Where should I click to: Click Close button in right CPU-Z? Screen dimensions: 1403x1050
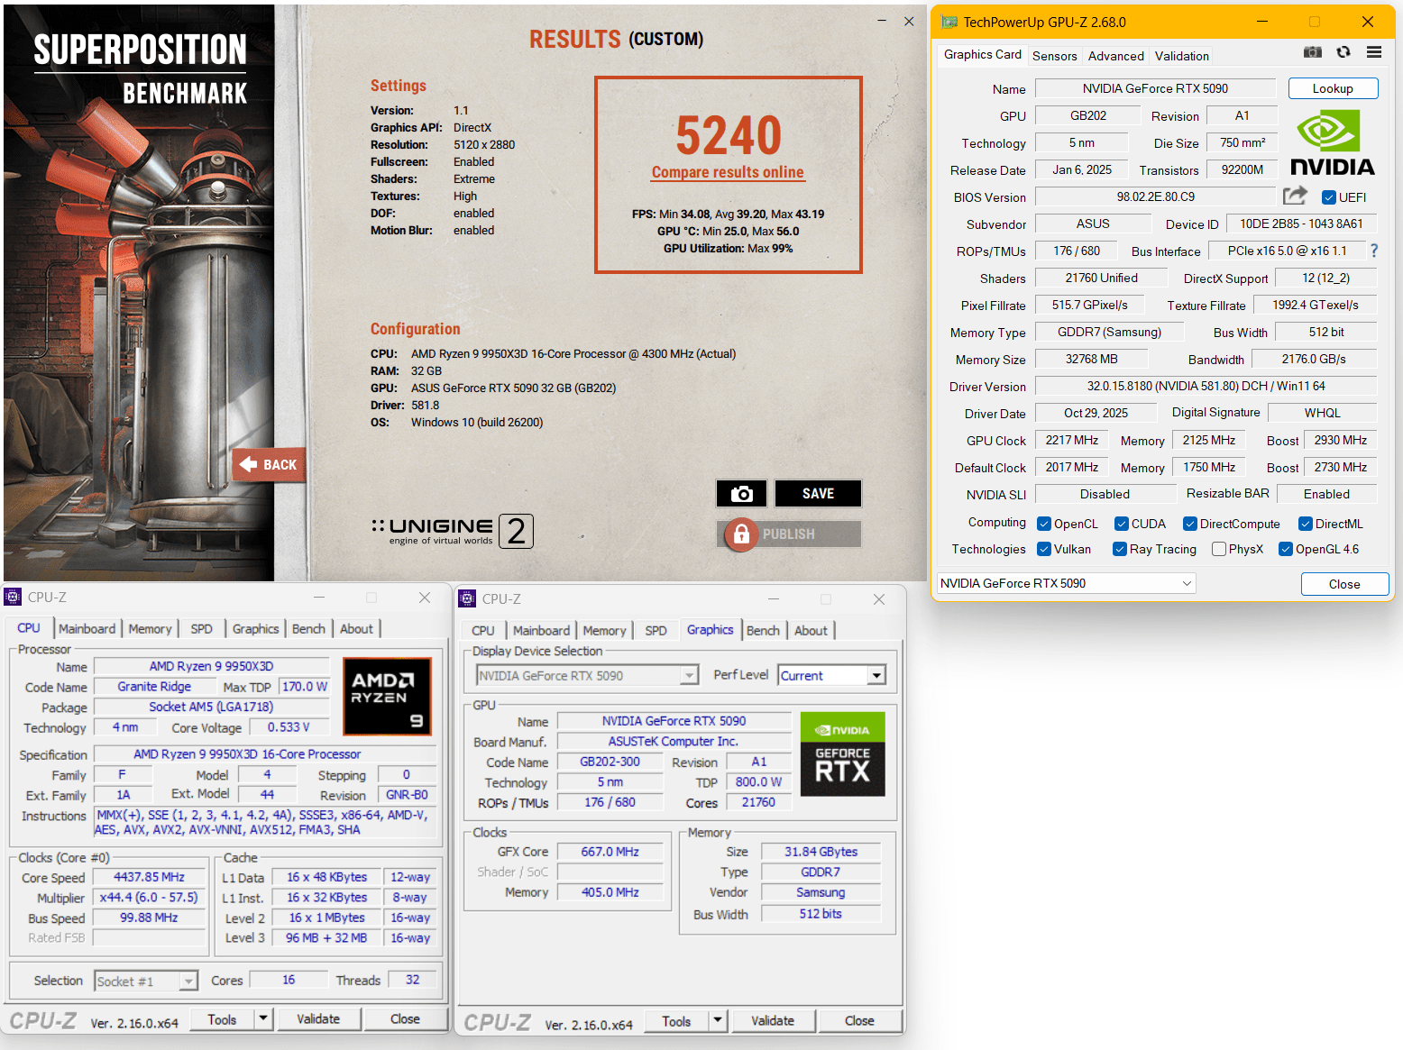[x=859, y=1020]
